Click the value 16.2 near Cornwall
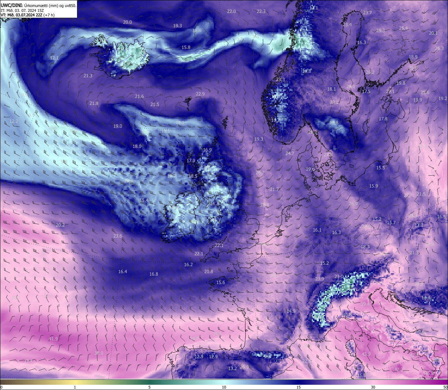Viewport: 448px width, 390px height. pos(188,264)
